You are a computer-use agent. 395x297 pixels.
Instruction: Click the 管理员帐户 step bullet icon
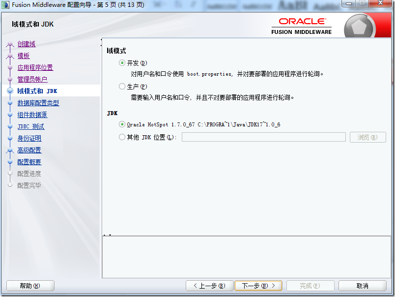(x=10, y=80)
